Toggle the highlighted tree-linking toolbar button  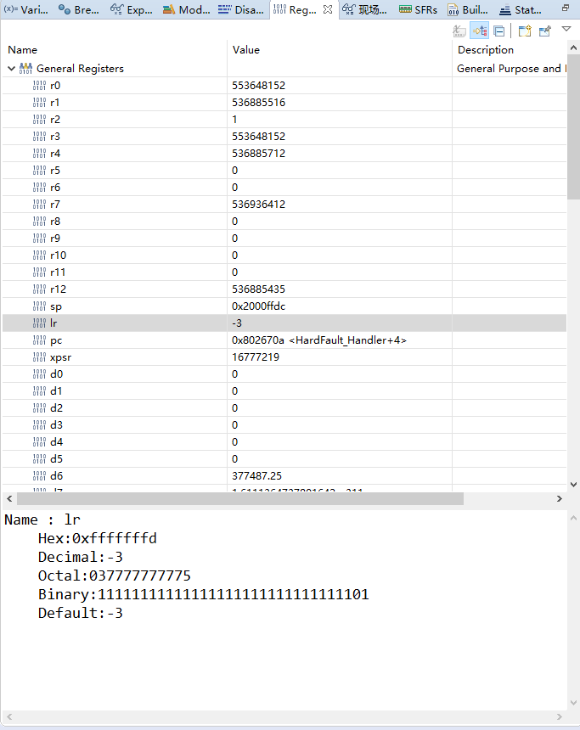click(x=480, y=31)
